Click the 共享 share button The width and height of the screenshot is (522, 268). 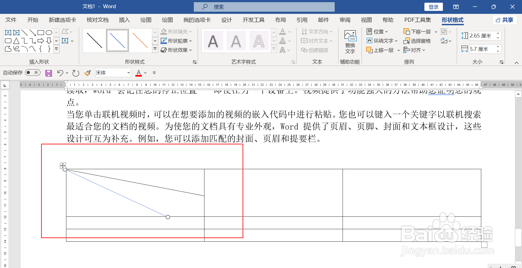(505, 20)
